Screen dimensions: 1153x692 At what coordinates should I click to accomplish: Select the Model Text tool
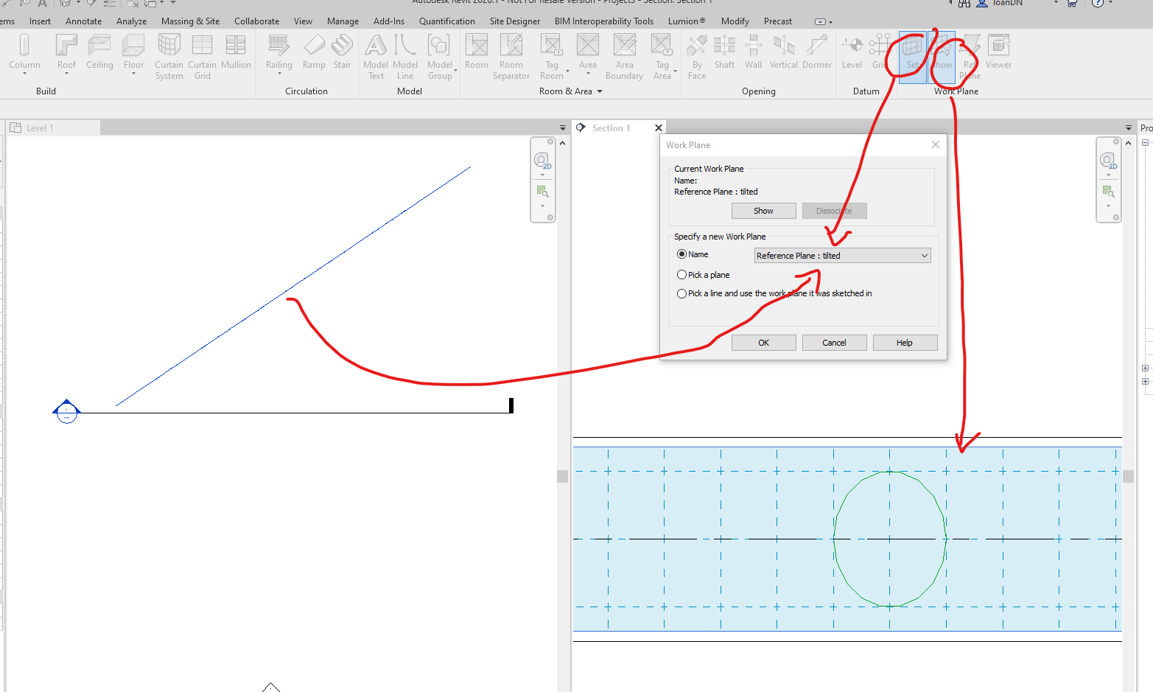click(x=376, y=57)
